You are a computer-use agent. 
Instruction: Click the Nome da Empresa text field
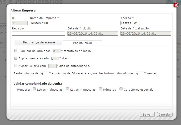[74, 23]
